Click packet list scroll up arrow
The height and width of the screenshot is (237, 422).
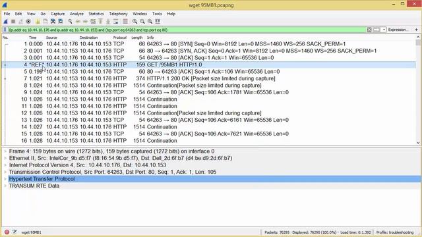pyautogui.click(x=418, y=38)
